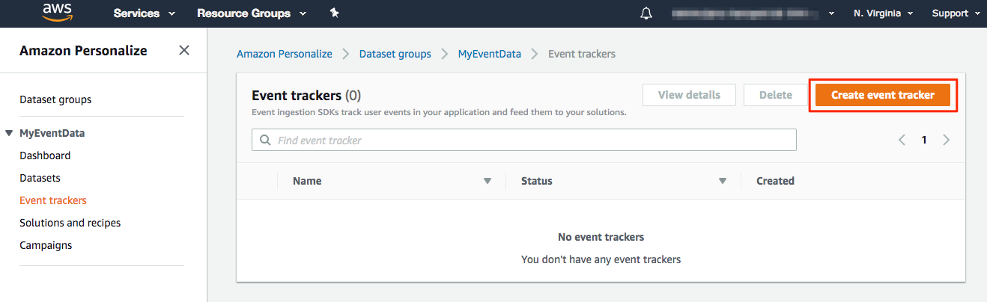987x302 pixels.
Task: Go to next page of event trackers
Action: tap(947, 140)
